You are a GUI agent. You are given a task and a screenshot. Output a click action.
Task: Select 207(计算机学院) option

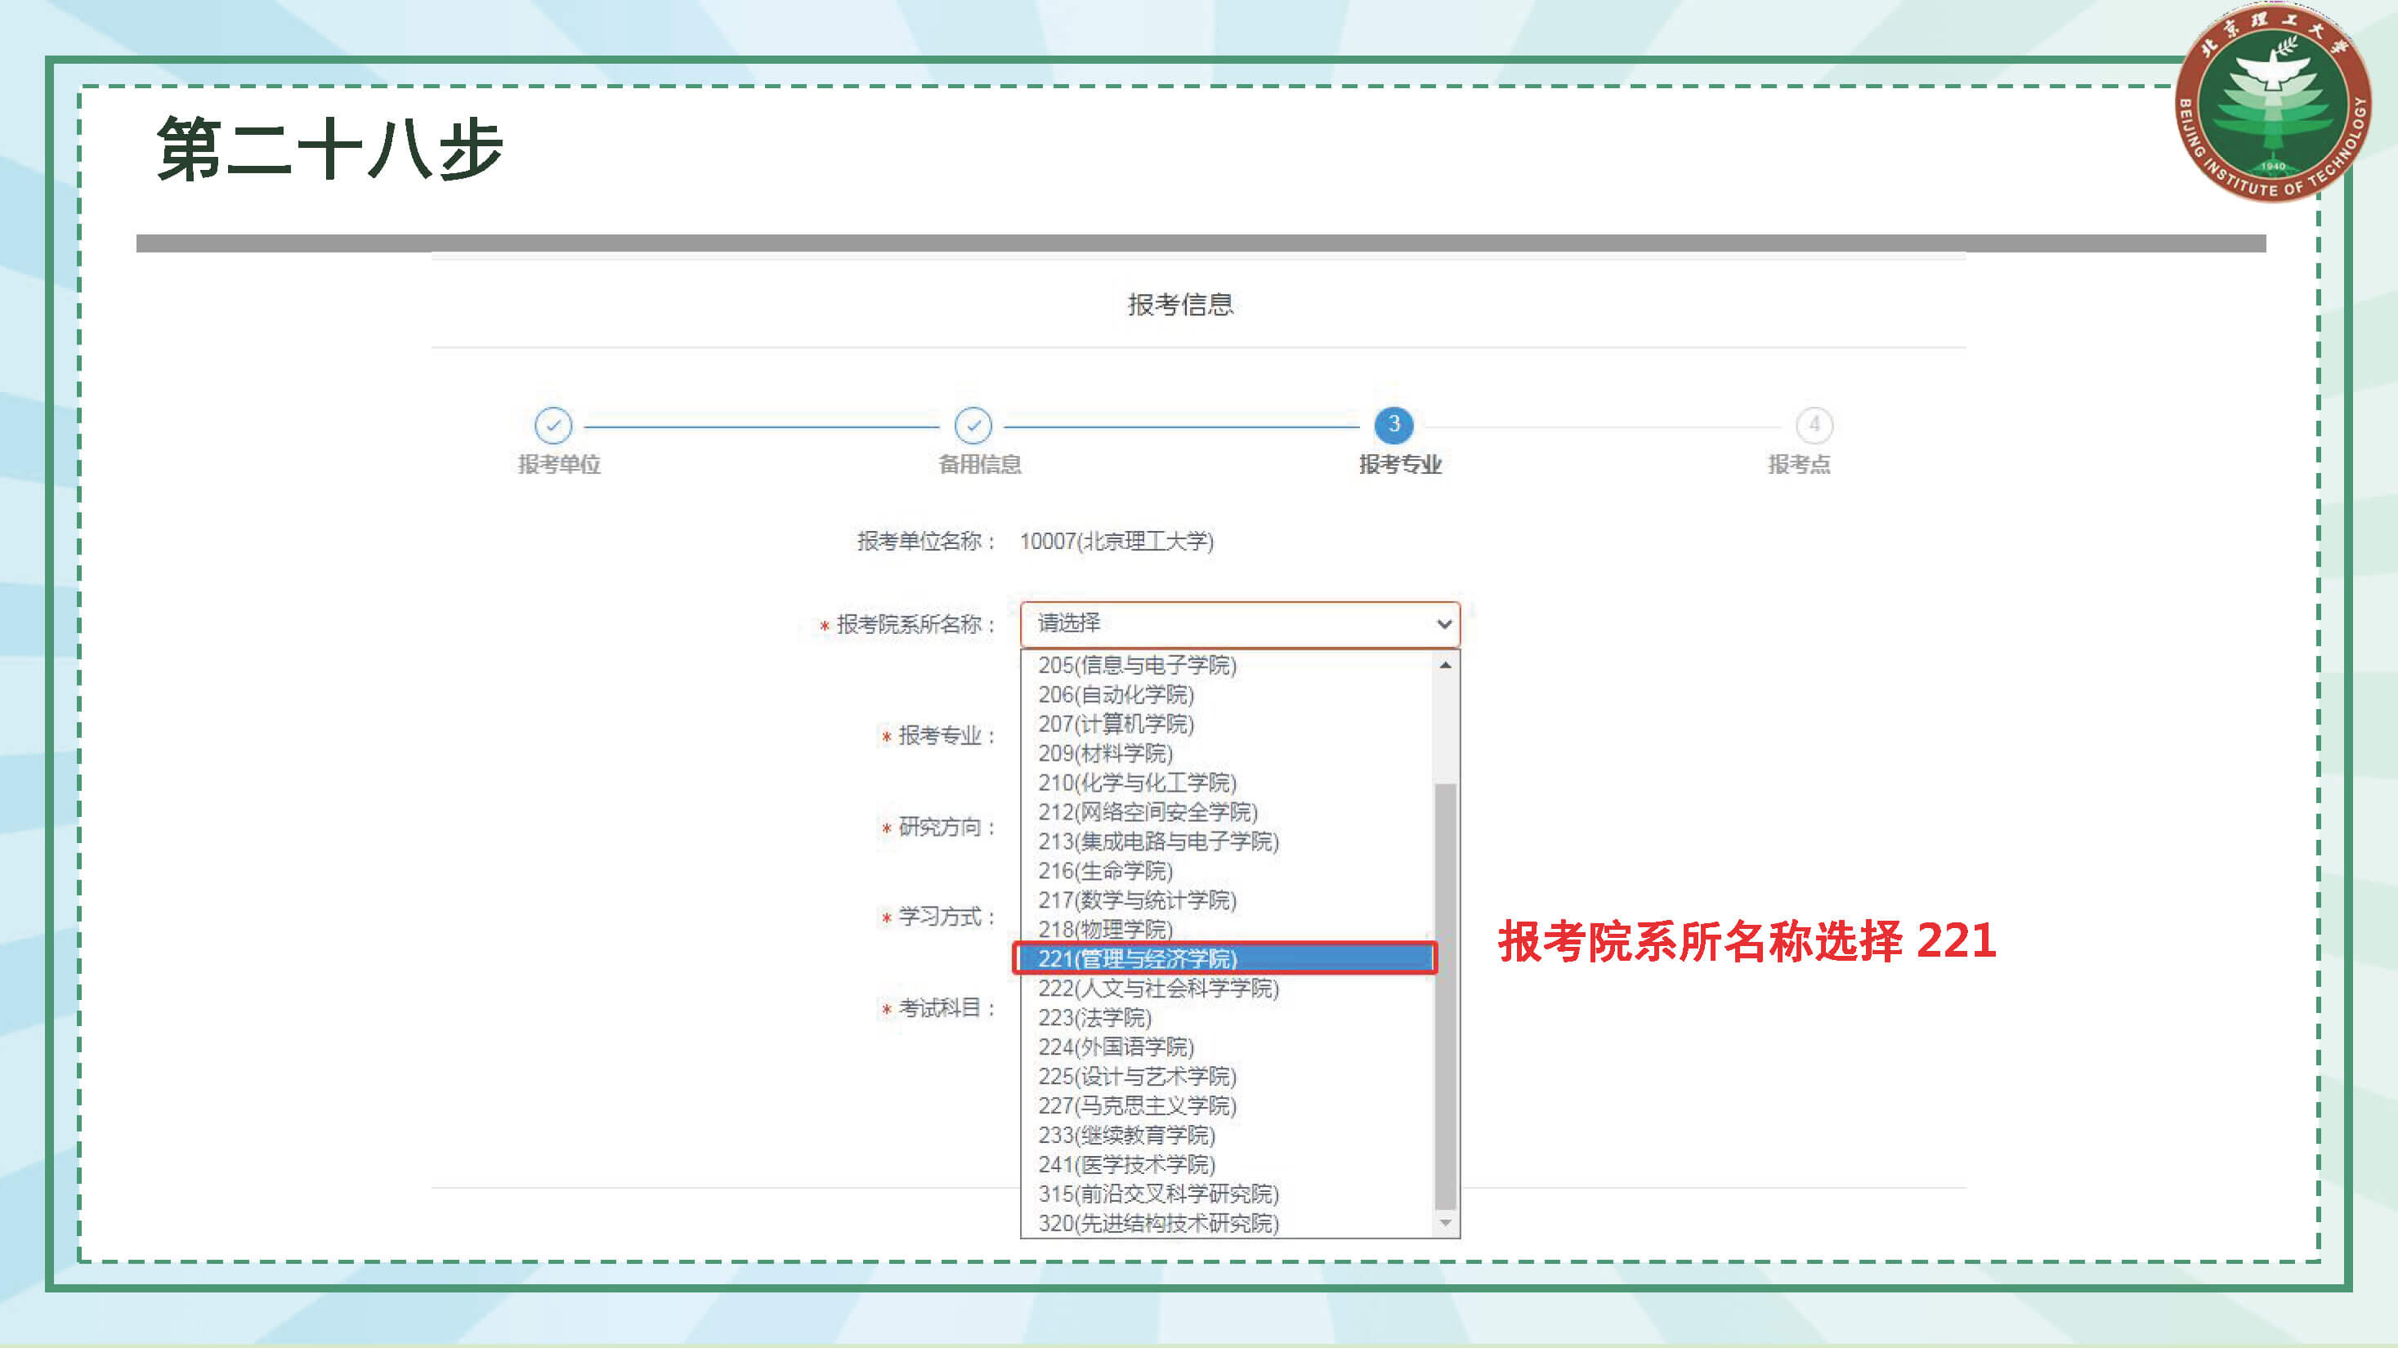[1116, 724]
